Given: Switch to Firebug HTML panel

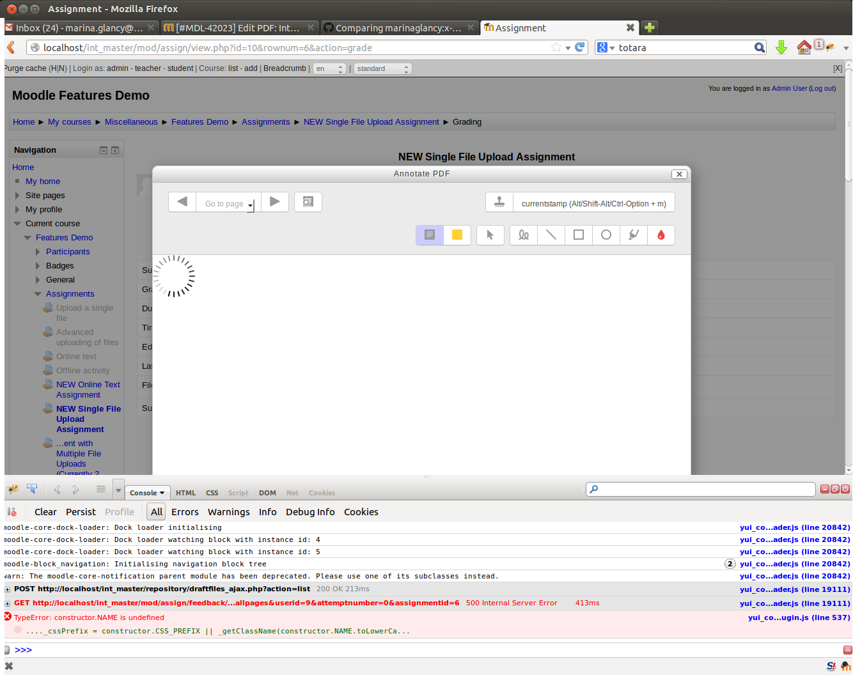Looking at the screenshot, I should [x=186, y=493].
